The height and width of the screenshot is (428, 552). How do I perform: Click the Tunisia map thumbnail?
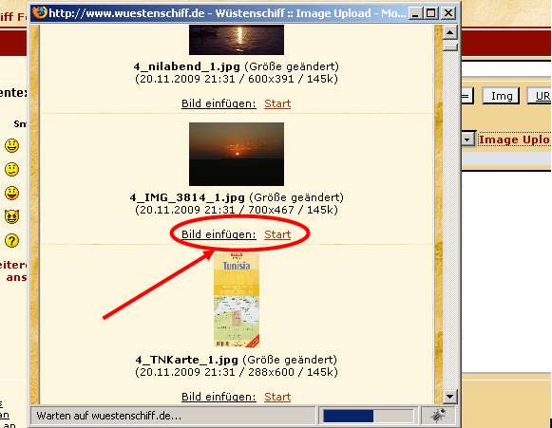pyautogui.click(x=237, y=300)
